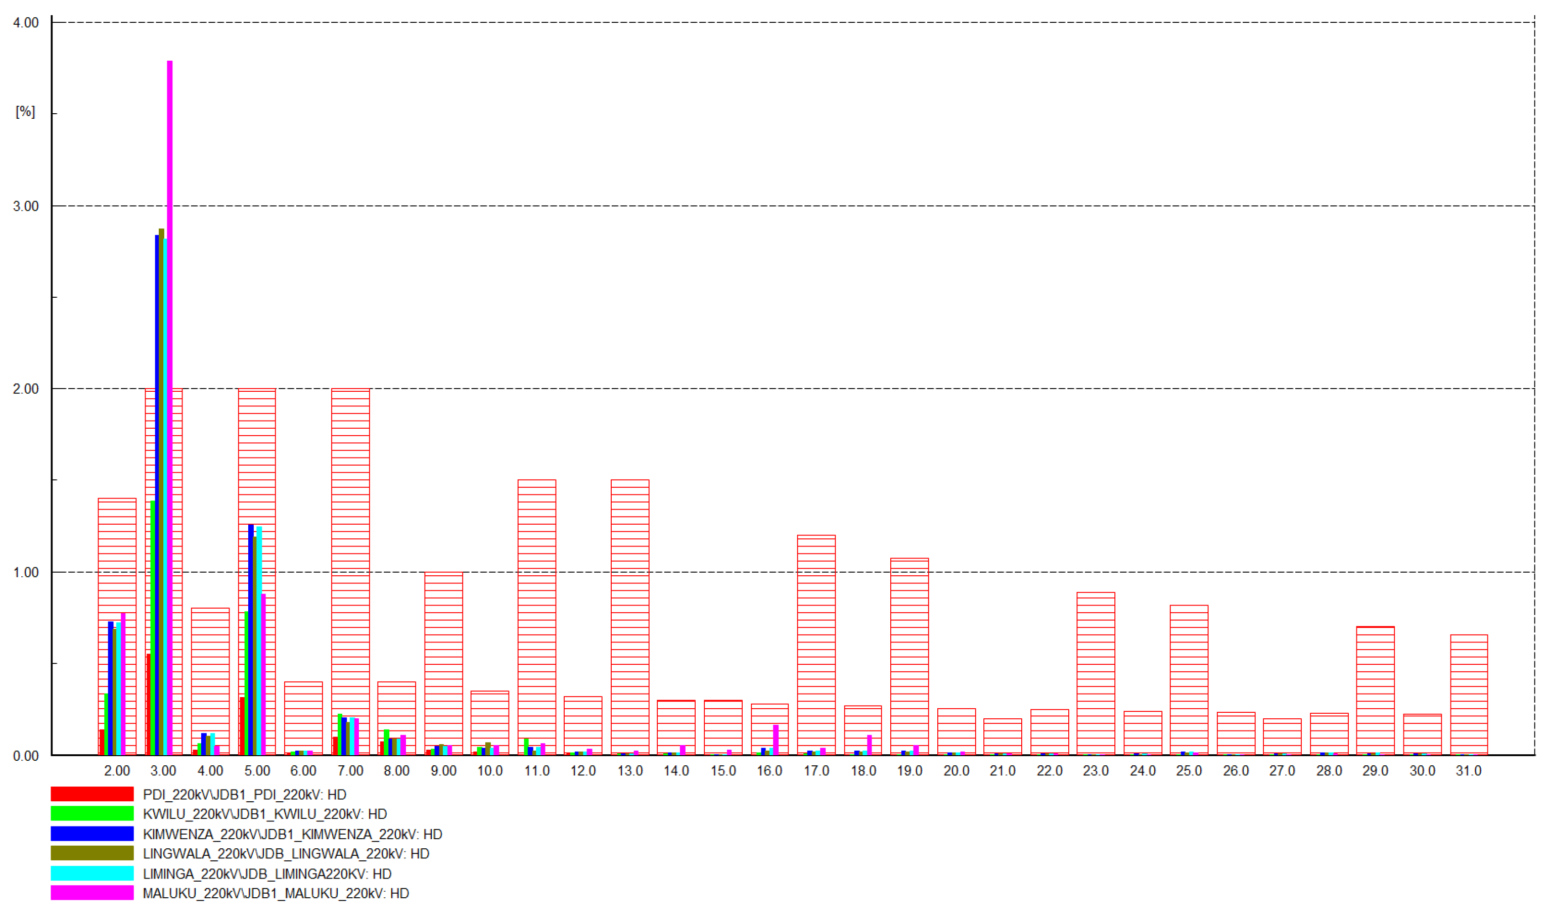Click the x-axis label 17.0
The image size is (1546, 917).
816,771
